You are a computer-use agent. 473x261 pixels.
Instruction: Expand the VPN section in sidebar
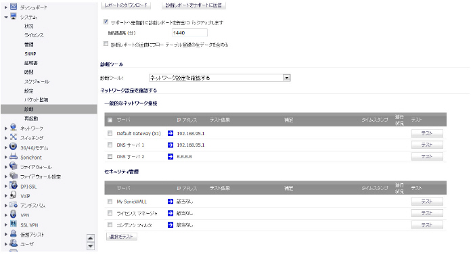pos(5,215)
